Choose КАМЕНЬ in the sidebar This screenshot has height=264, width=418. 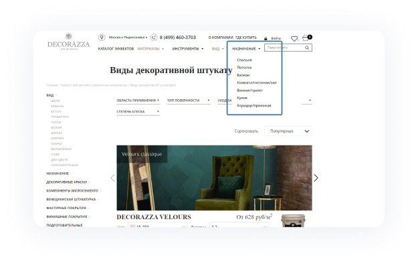coord(58,106)
